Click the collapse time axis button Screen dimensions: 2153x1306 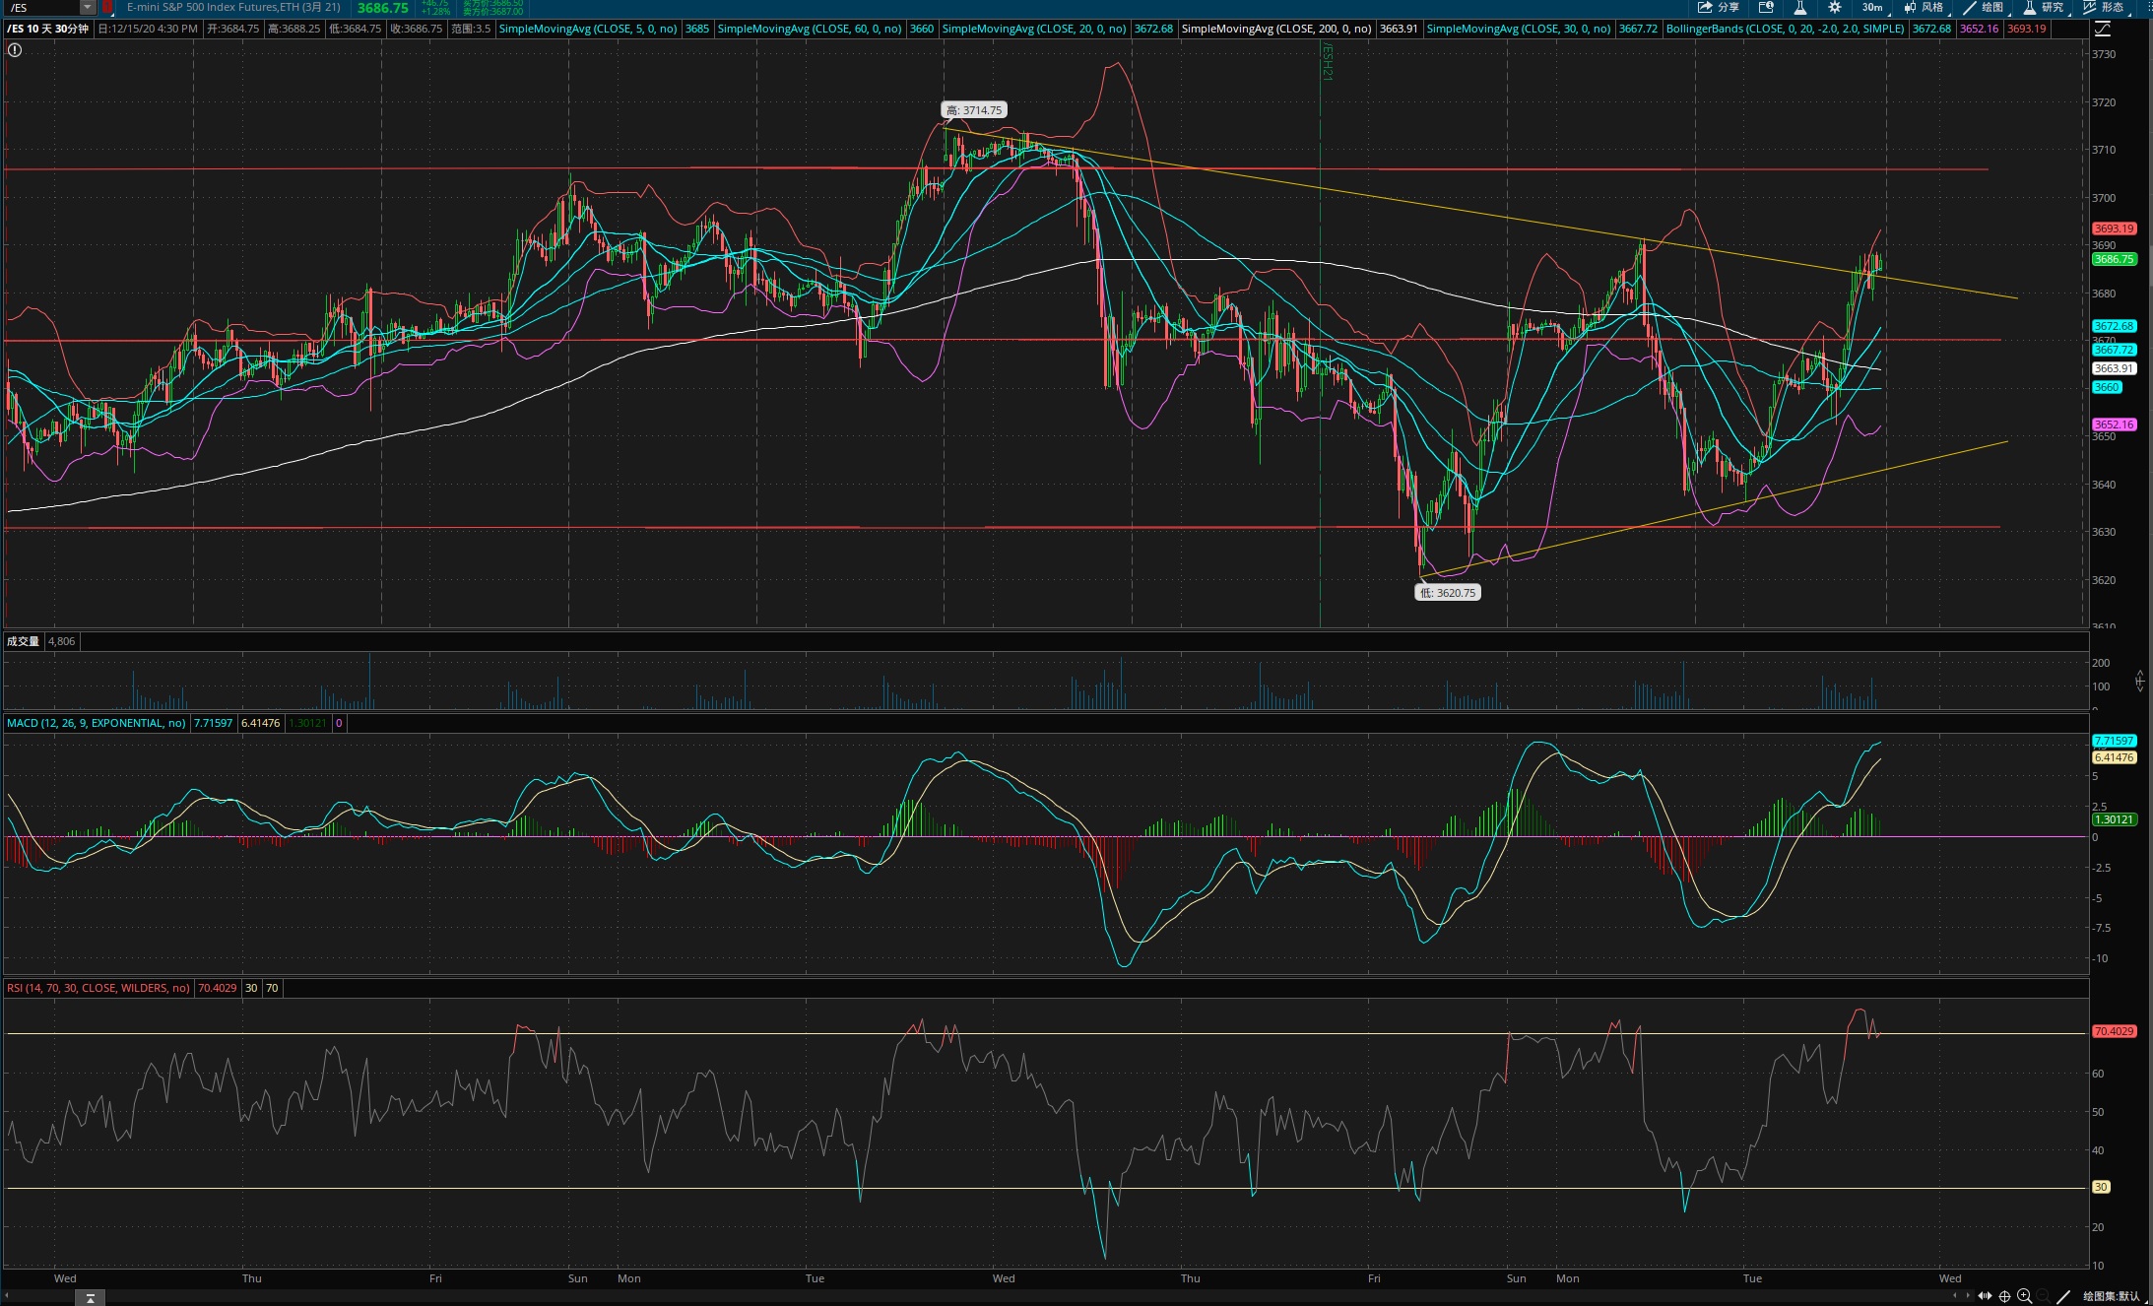click(x=90, y=1298)
